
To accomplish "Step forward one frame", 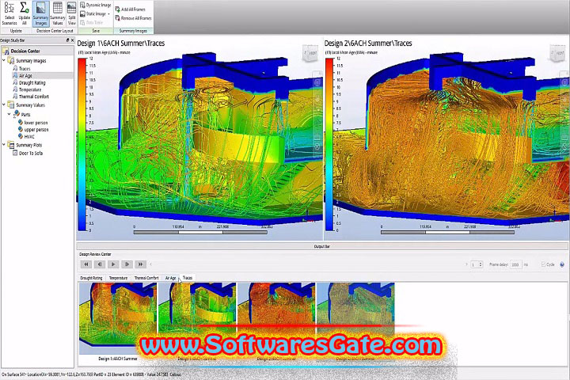I will tap(127, 264).
